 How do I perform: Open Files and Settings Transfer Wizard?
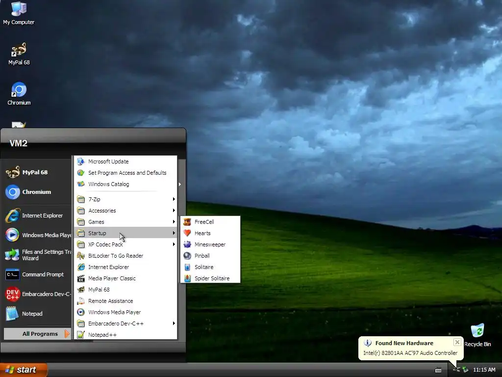pos(37,255)
